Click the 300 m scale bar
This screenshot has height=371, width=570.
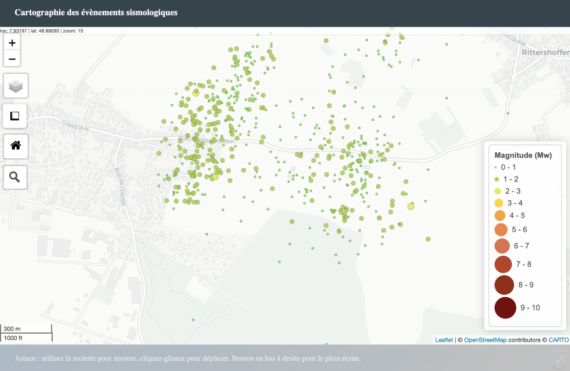click(26, 329)
